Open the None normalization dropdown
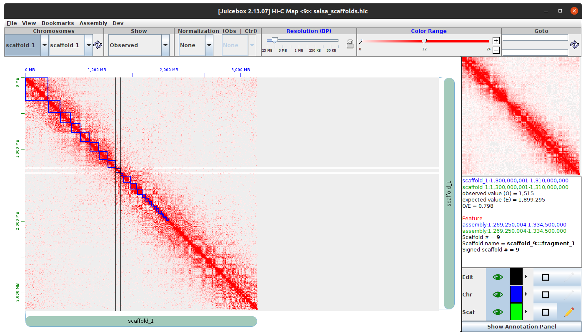Viewport: 586px width, 336px height. [209, 45]
